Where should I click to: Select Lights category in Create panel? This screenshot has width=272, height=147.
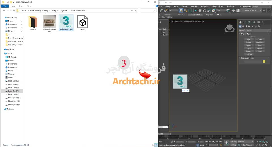[246, 27]
